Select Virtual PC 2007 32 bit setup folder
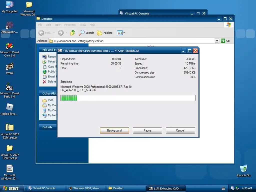Screen dimensions: 256x192 10,152
